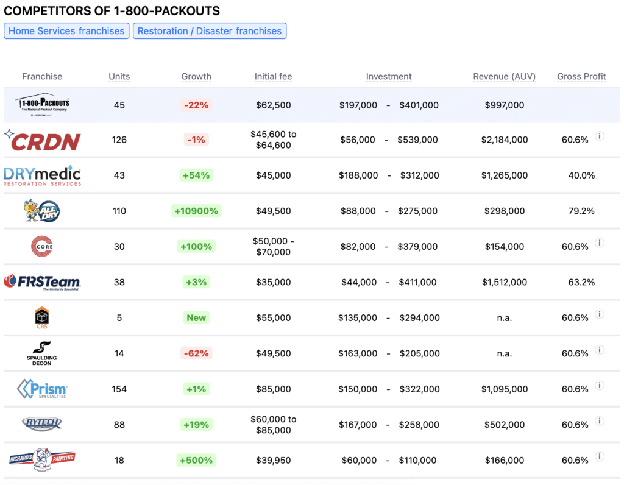Click the +54% growth badge
The height and width of the screenshot is (485, 624).
click(x=196, y=175)
